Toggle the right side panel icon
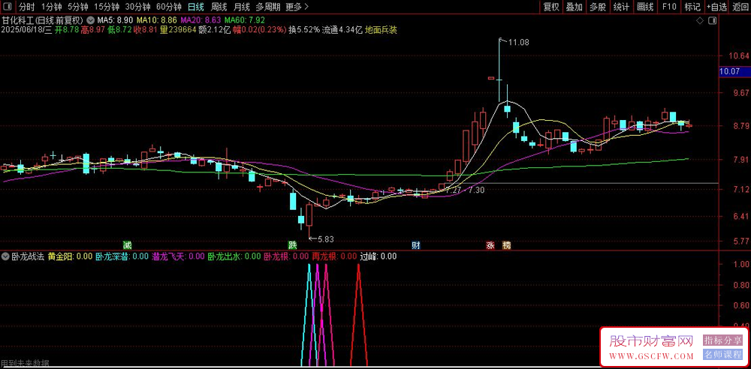 click(712, 21)
